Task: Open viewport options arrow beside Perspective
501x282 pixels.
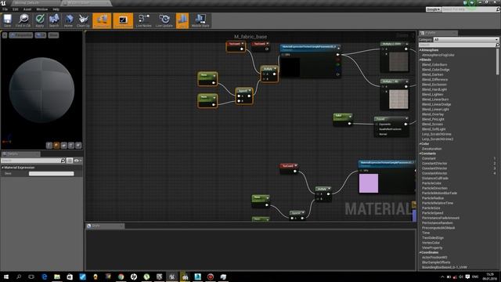Action: point(5,35)
